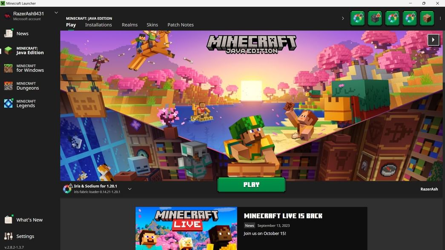Open the three-dot overflow menu

point(440,18)
